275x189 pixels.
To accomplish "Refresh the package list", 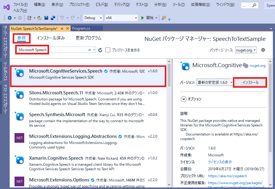I will [x=100, y=50].
